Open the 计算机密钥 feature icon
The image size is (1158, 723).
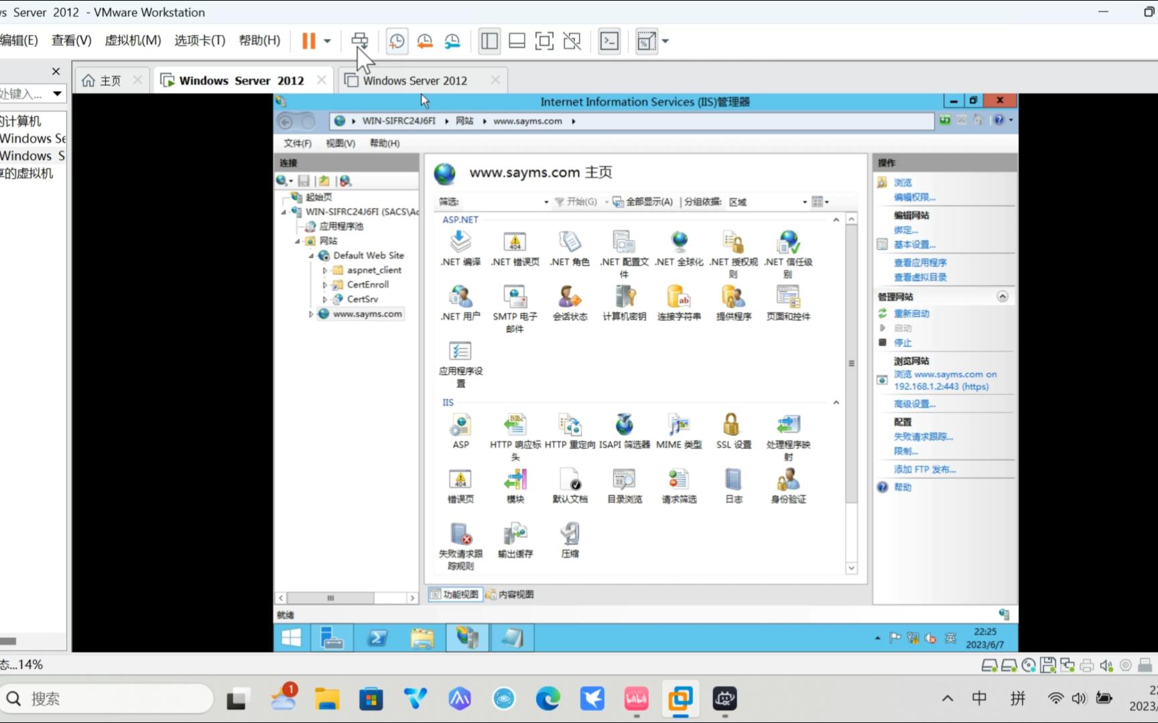click(624, 303)
